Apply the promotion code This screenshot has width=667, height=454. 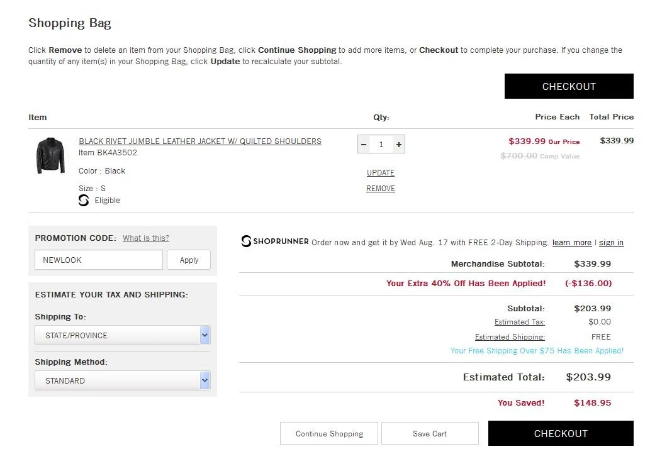coord(189,260)
